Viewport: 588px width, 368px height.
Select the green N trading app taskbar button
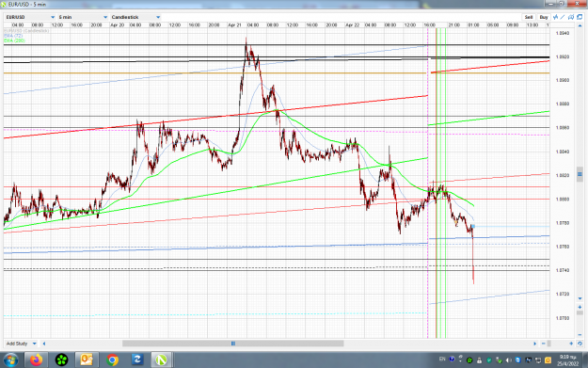(x=161, y=360)
